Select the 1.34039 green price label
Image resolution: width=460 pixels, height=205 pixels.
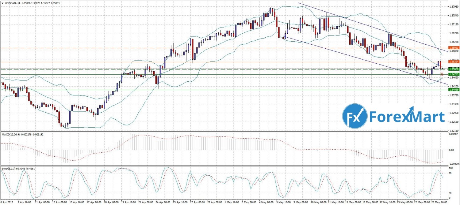[454, 90]
